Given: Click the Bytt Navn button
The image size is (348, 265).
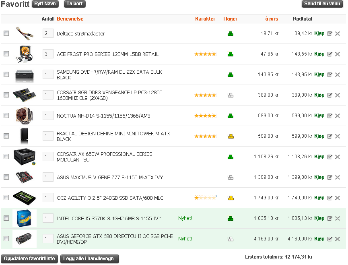Looking at the screenshot, I should [45, 4].
